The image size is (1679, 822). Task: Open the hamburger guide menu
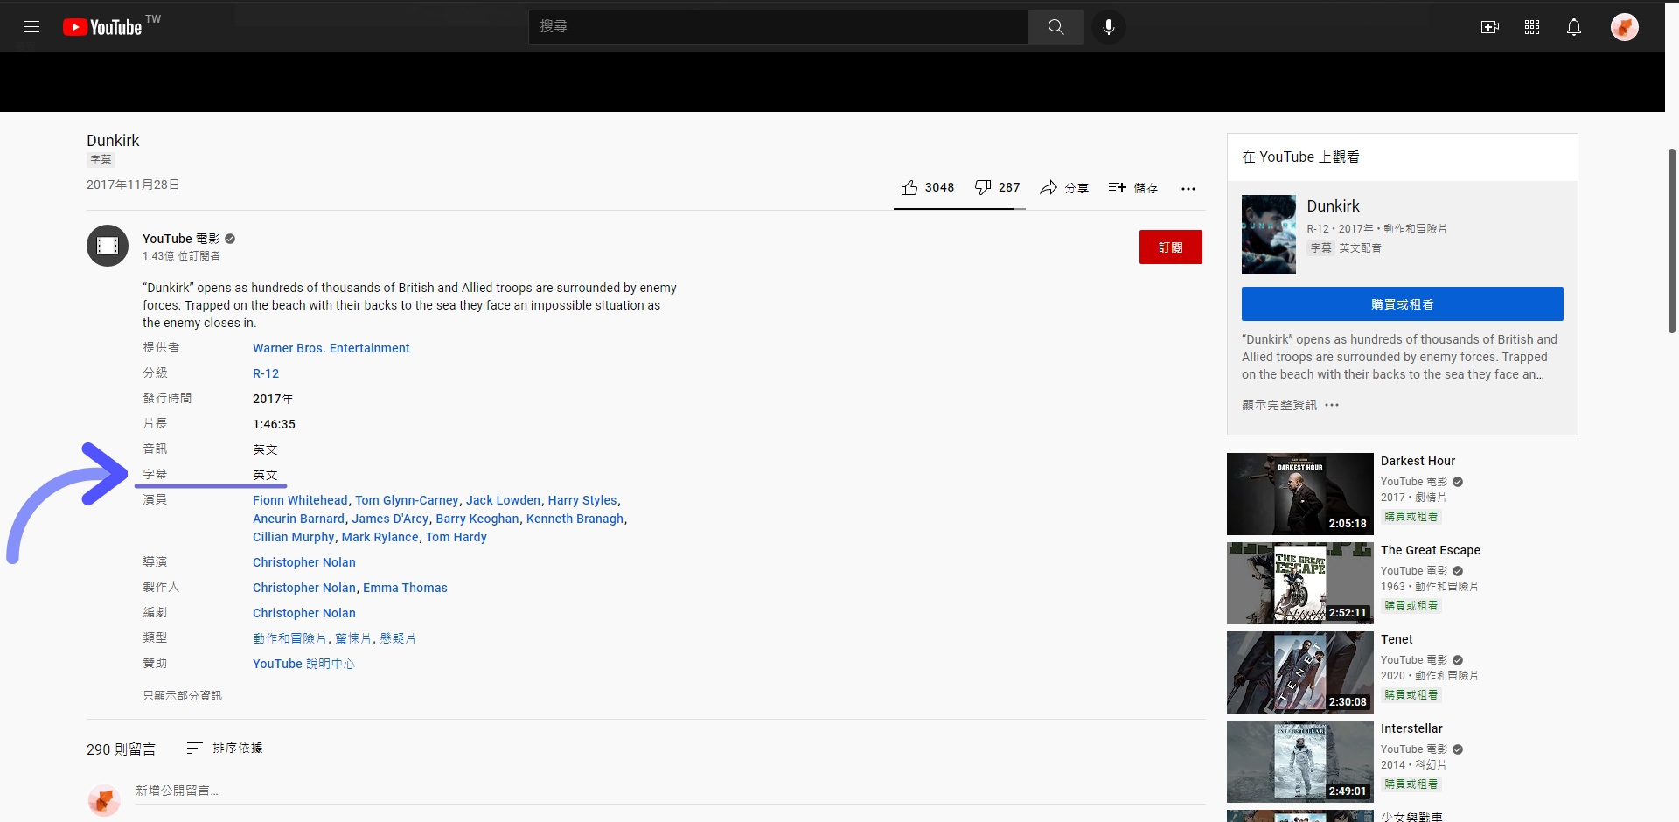(31, 27)
